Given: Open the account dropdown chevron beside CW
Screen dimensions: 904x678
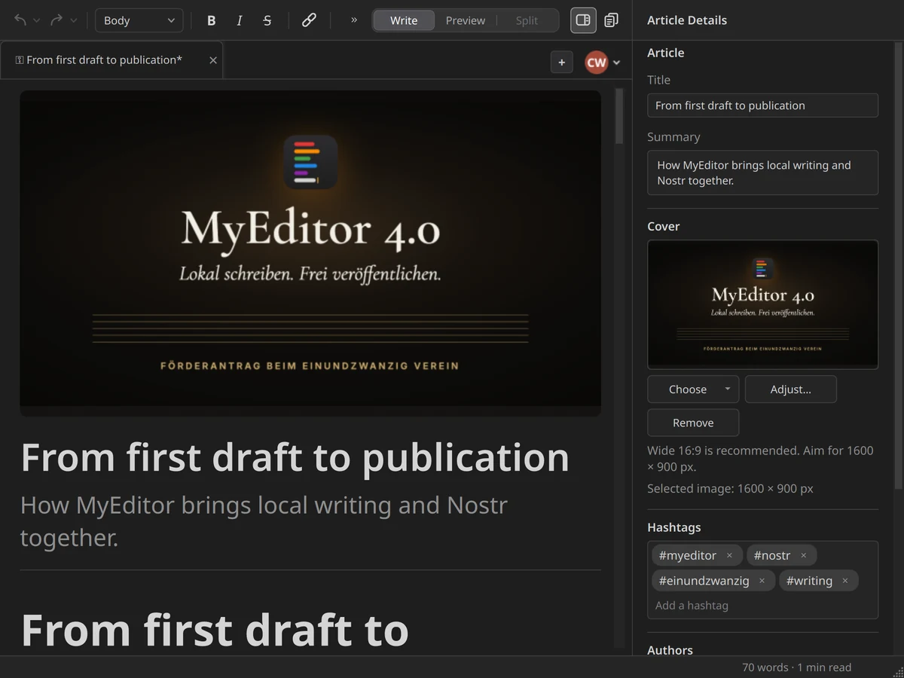Looking at the screenshot, I should [x=617, y=63].
